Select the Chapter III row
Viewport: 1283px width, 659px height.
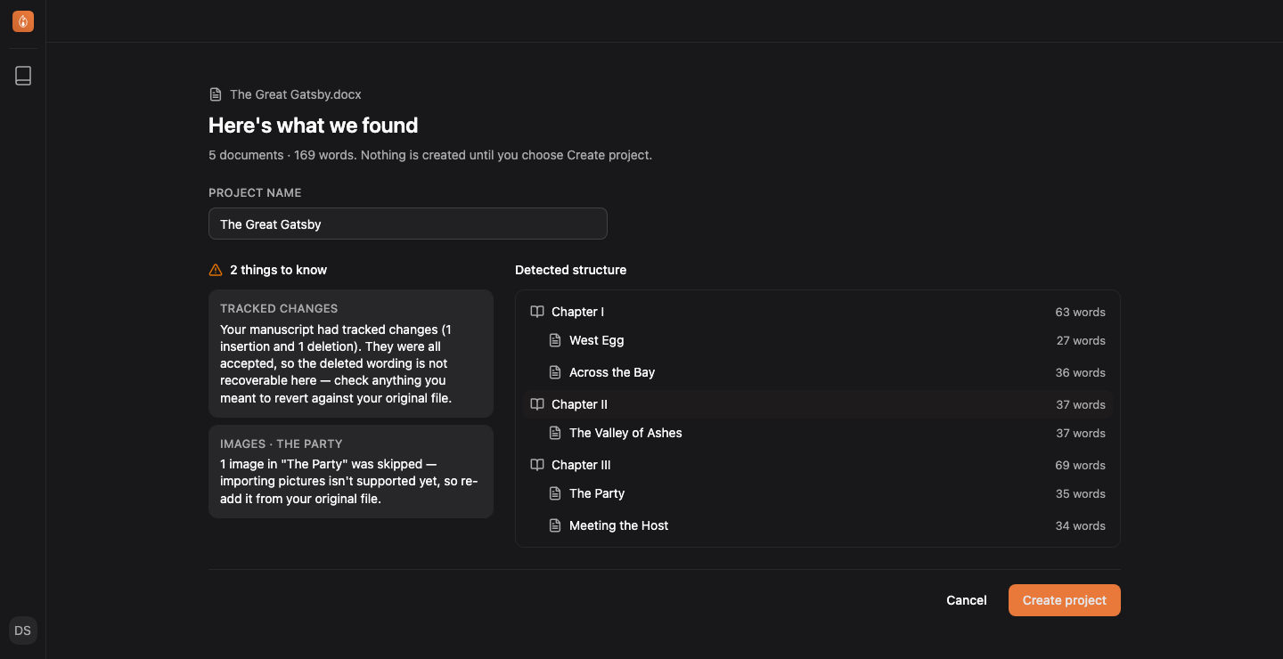818,465
